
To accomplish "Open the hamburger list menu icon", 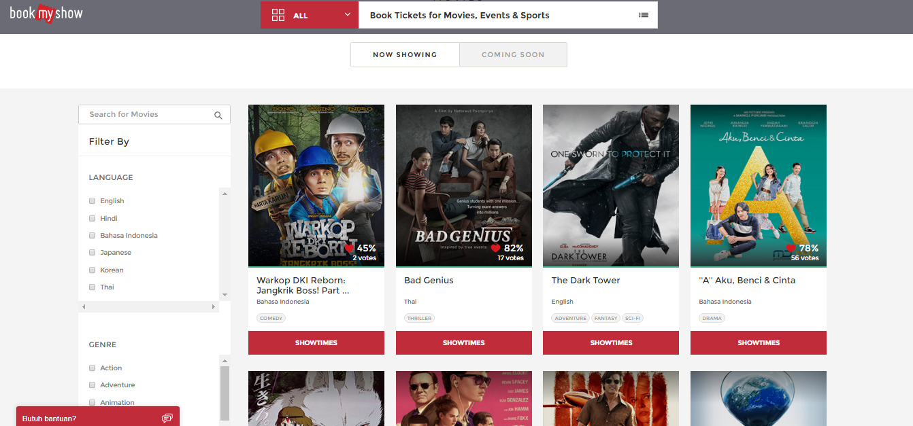I will (x=644, y=15).
